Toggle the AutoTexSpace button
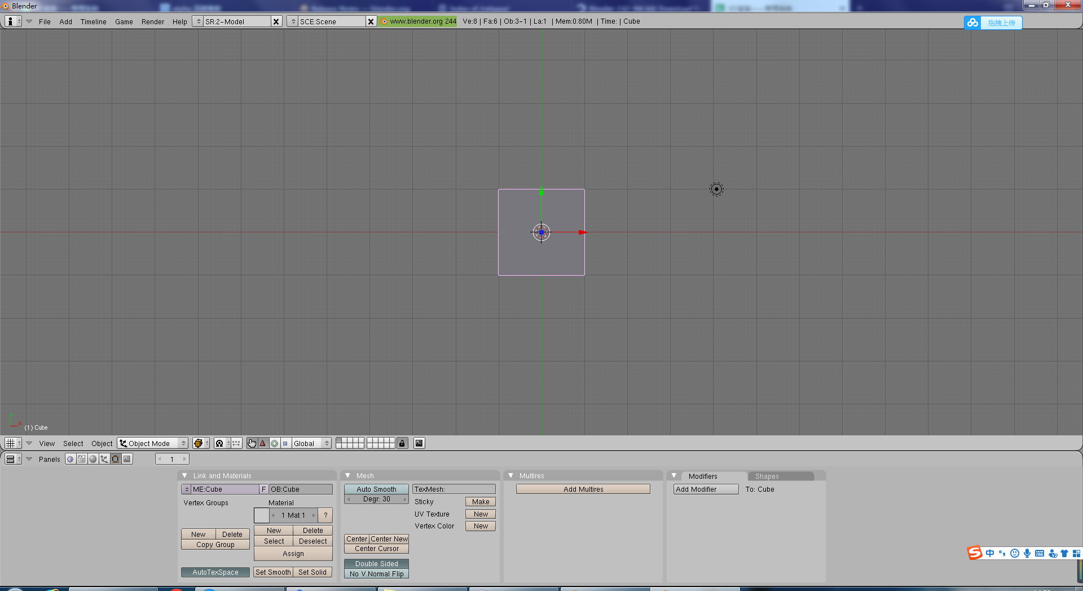The height and width of the screenshot is (591, 1083). pos(215,572)
